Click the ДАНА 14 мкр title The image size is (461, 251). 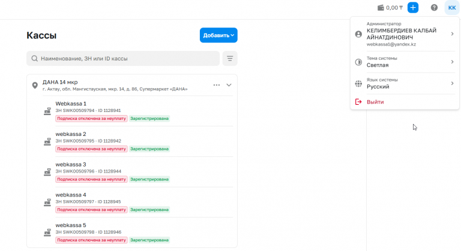coord(60,82)
